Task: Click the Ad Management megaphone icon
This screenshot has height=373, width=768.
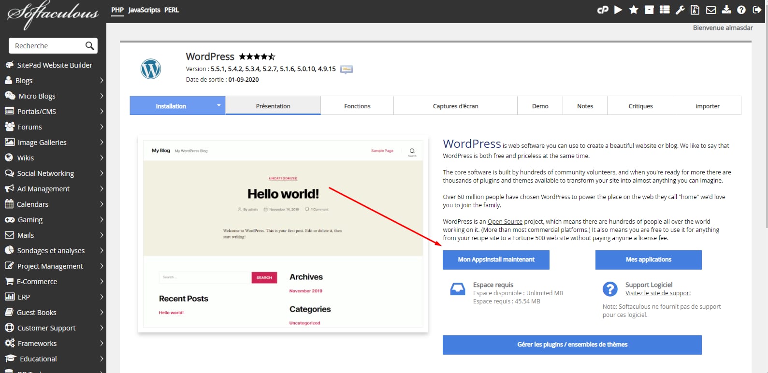Action: pyautogui.click(x=9, y=188)
